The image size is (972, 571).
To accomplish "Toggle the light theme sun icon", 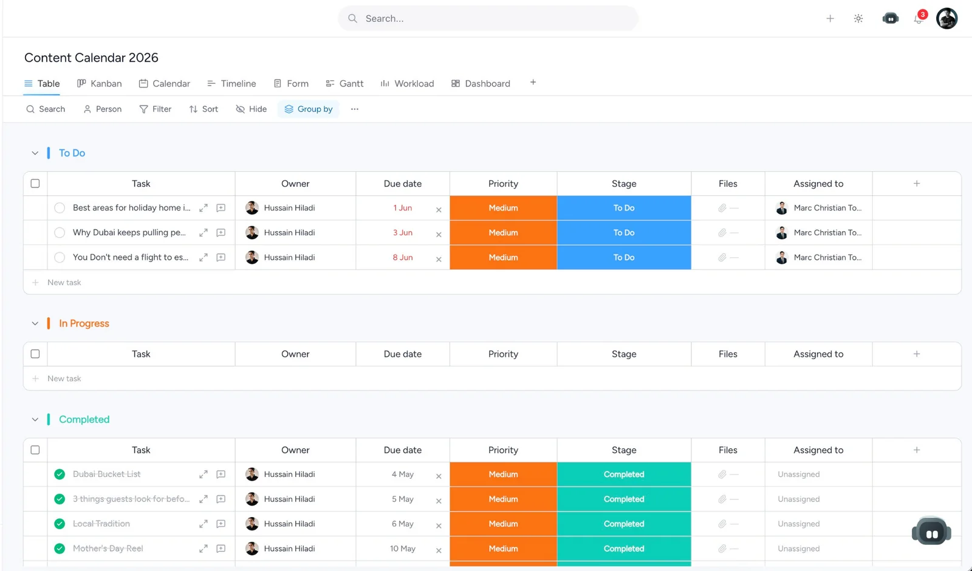I will (858, 19).
